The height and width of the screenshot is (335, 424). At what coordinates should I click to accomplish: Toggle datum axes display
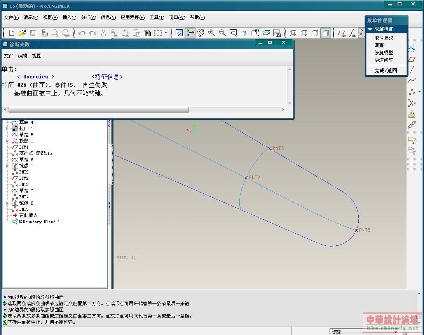pyautogui.click(x=352, y=33)
